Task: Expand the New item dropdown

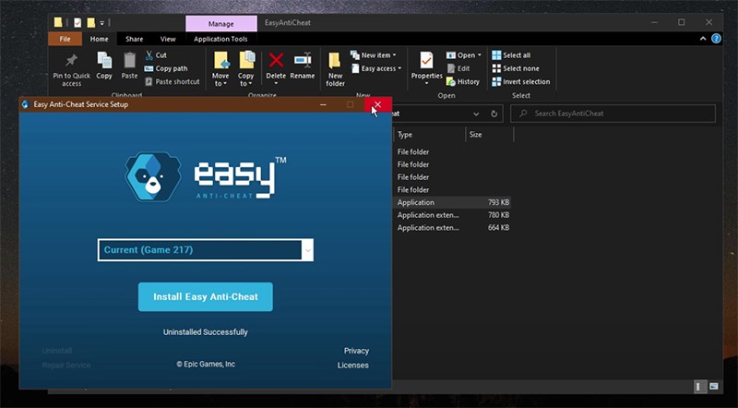Action: tap(374, 55)
